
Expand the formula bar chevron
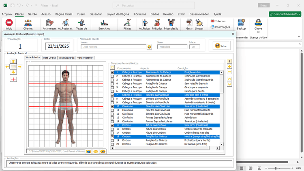pos(300,44)
